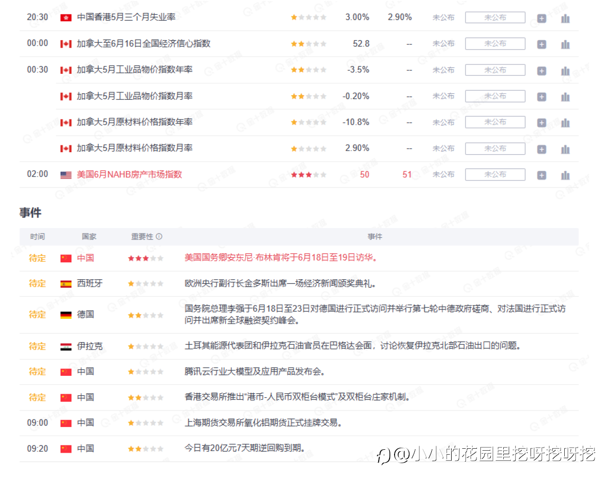Click previous value -3.5%

358,70
